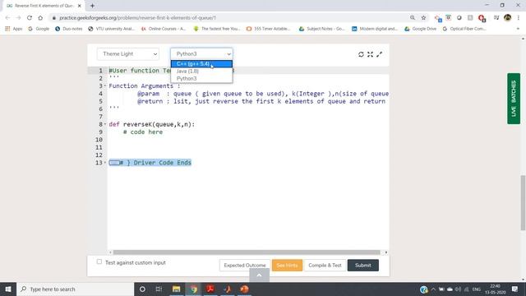526x296 pixels.
Task: Click the fullscreen editor icon
Action: 370,54
